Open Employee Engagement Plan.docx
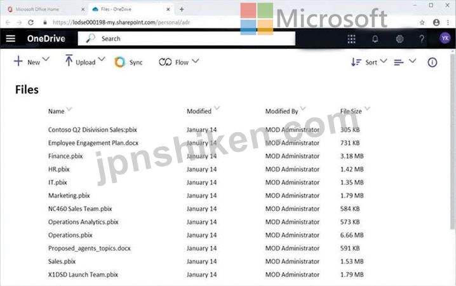The image size is (456, 286). tap(93, 143)
